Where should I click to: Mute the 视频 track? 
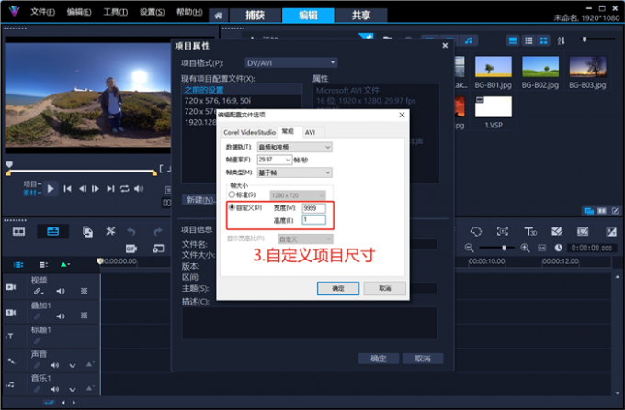[60, 291]
